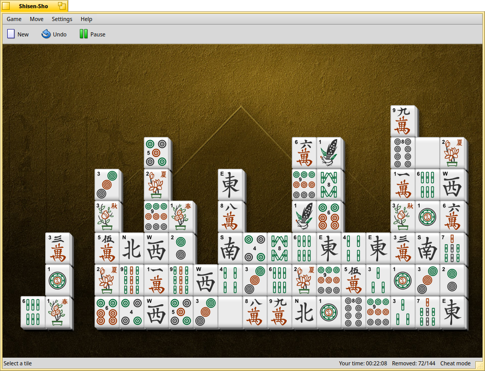This screenshot has width=485, height=371.
Task: Pause the game timer
Action: coord(92,34)
